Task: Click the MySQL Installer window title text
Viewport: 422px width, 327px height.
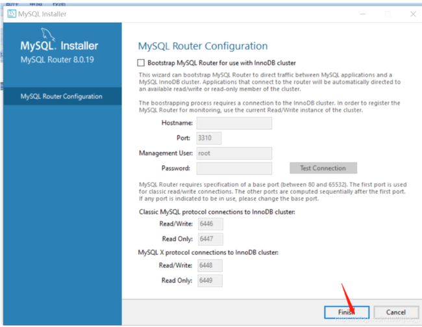Action: pos(42,14)
